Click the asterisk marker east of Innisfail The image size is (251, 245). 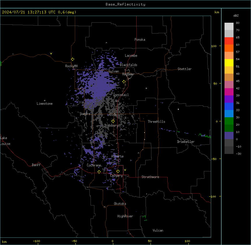(146, 88)
